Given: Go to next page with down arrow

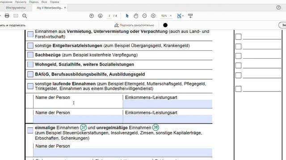Looking at the screenshot, I should tap(100, 16).
